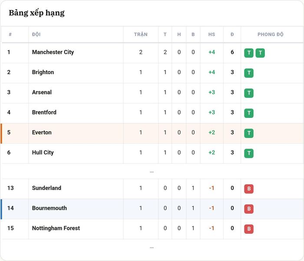Sort by the TRẬN column header
This screenshot has width=304, height=261.
141,34
